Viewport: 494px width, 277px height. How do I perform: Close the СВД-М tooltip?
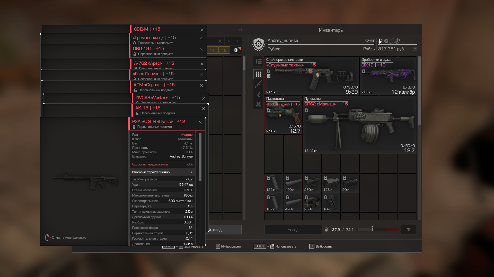pyautogui.click(x=202, y=30)
